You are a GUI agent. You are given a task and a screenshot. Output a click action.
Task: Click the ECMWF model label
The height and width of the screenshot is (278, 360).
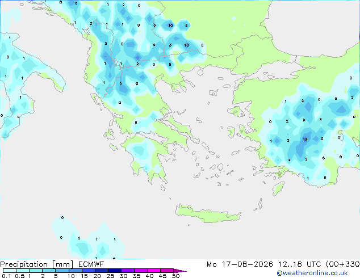click(x=91, y=264)
